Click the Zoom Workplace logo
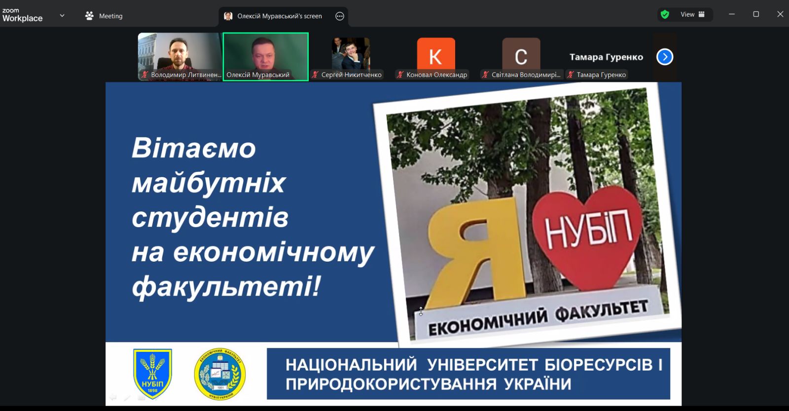This screenshot has width=789, height=411. [22, 15]
